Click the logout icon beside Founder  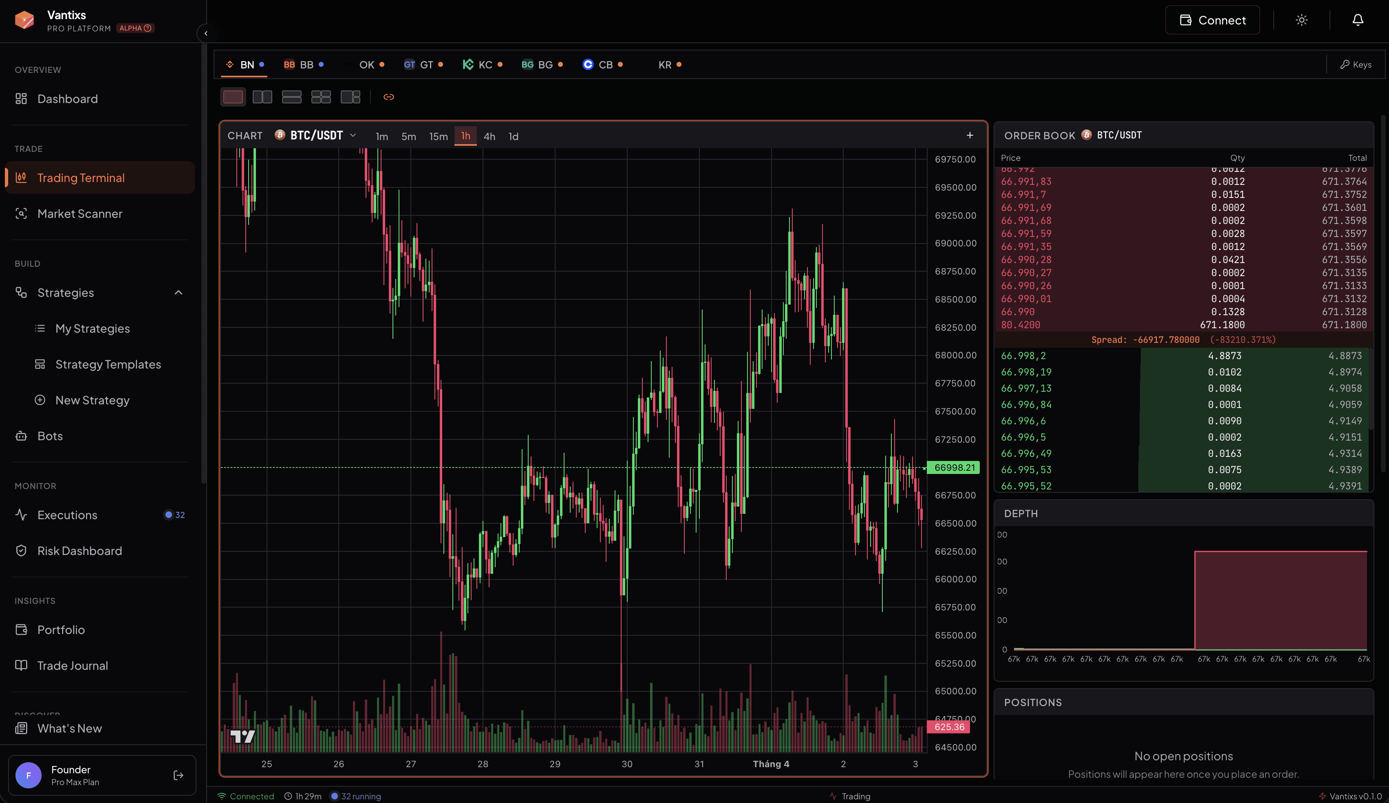pyautogui.click(x=178, y=775)
